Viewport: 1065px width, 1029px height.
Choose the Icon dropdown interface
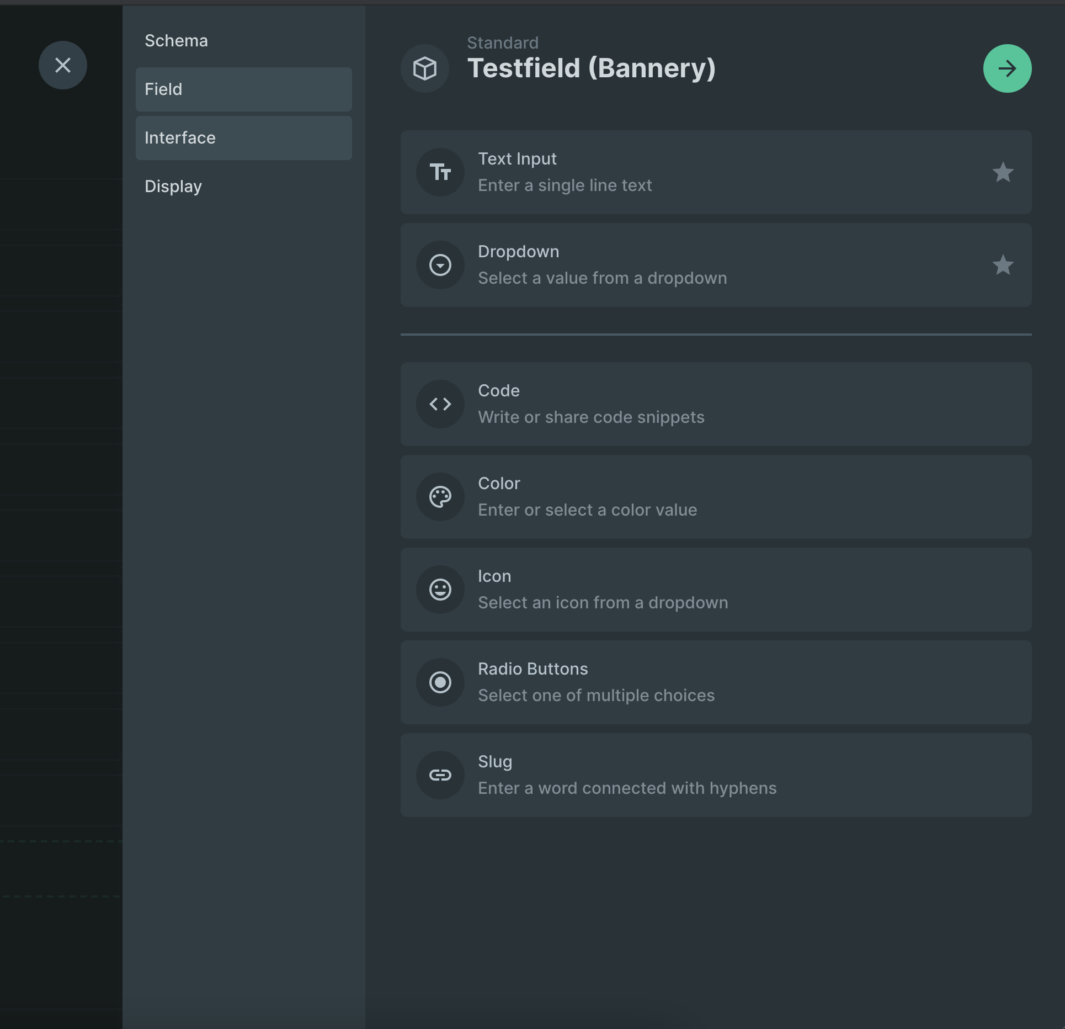click(716, 589)
